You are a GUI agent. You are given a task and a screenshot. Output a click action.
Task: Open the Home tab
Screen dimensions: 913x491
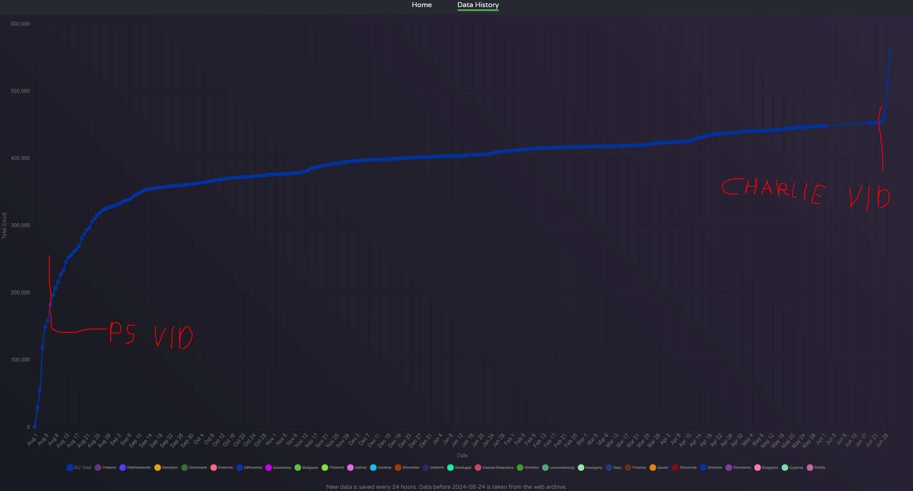(422, 5)
